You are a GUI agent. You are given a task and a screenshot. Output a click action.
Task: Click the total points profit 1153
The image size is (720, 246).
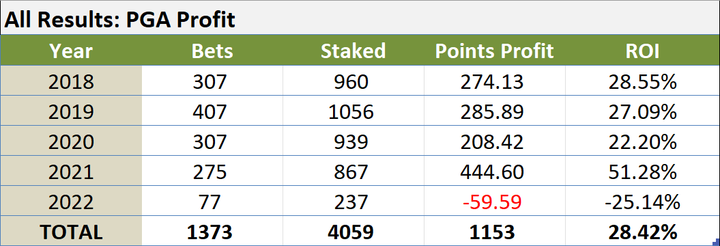pos(495,231)
